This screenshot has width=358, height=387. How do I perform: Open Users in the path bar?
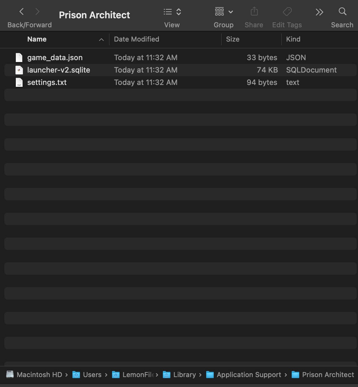coord(92,375)
